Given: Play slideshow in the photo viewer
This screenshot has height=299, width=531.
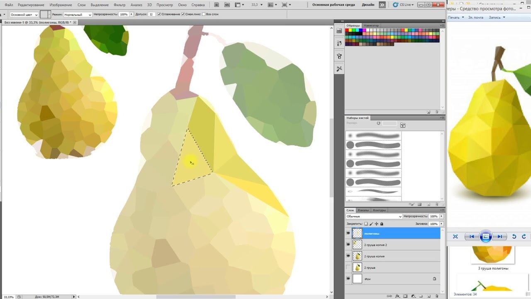Looking at the screenshot, I should [485, 236].
